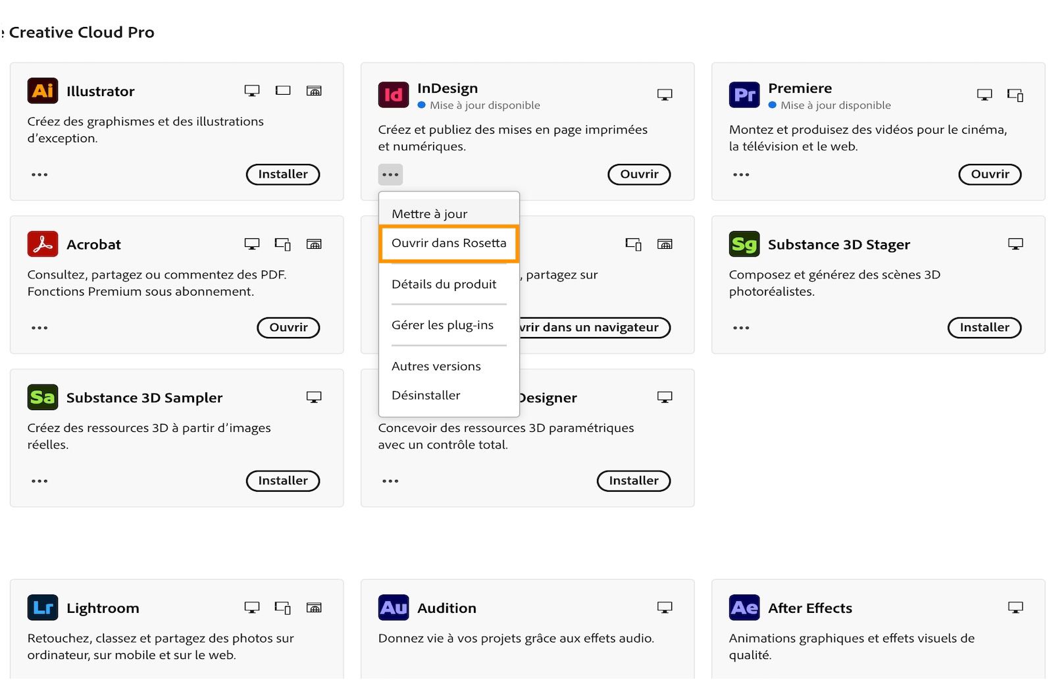This screenshot has height=680, width=1053.
Task: Click Lightroom's desktop platform icon
Action: (x=252, y=608)
